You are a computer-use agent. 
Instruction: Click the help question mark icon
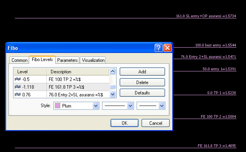coord(158,48)
